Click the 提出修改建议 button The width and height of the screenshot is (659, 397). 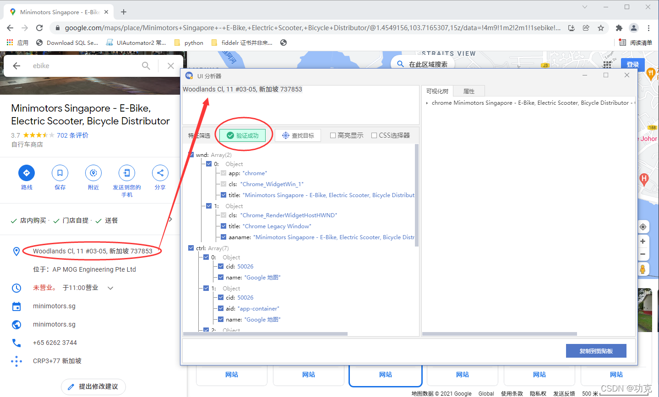(x=93, y=386)
